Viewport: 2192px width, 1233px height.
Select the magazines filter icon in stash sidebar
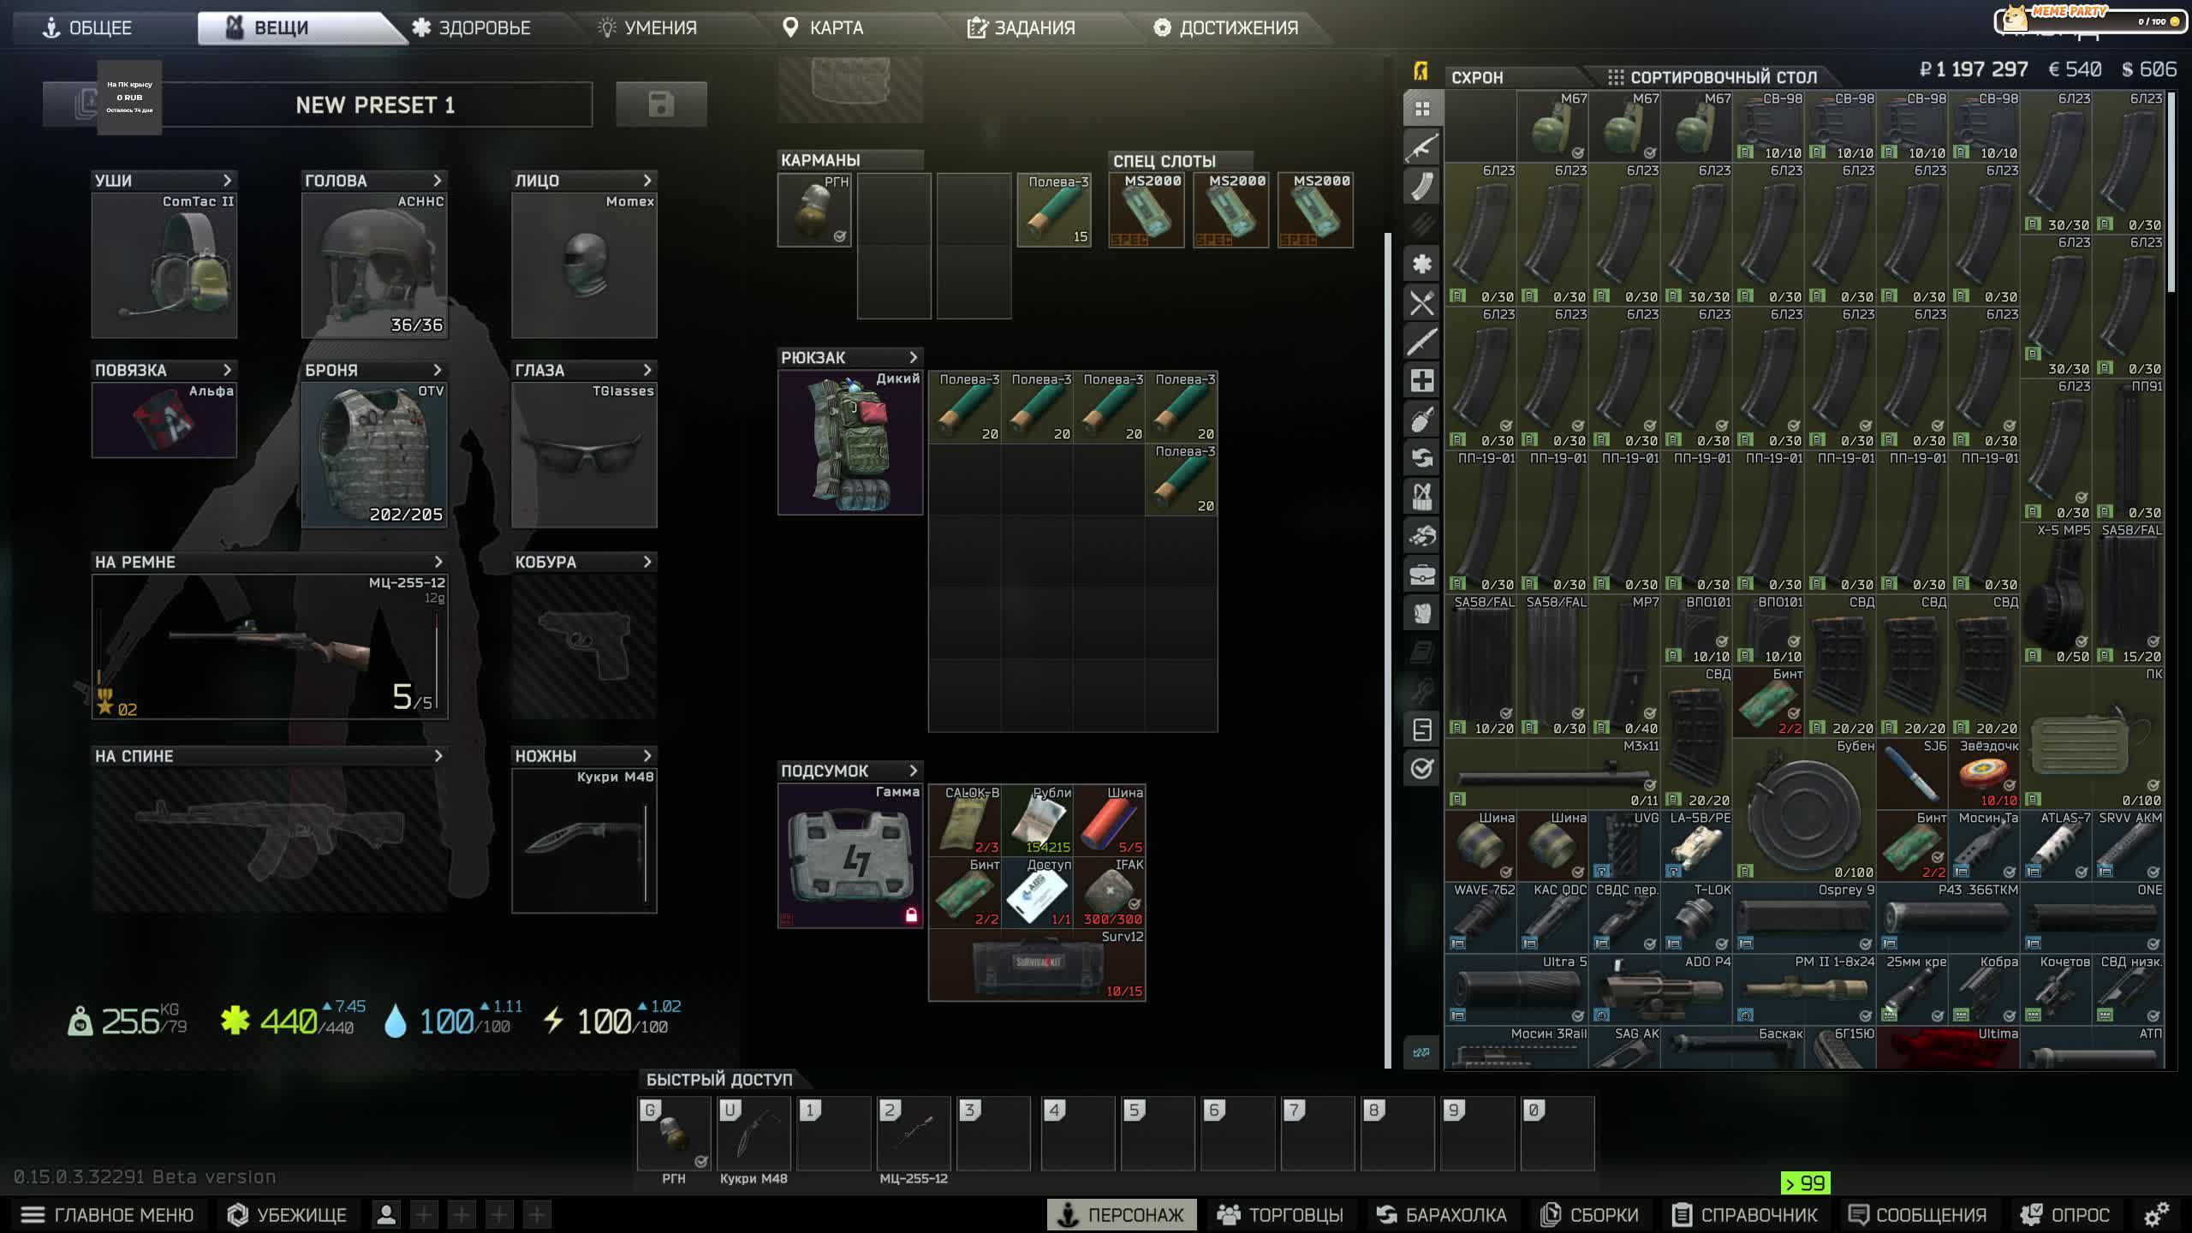click(1421, 186)
